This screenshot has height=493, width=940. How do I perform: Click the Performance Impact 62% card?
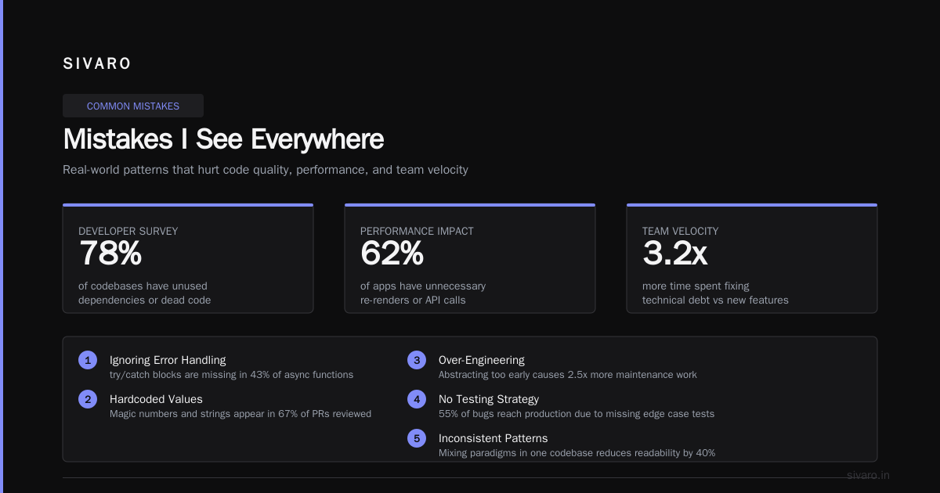click(470, 258)
